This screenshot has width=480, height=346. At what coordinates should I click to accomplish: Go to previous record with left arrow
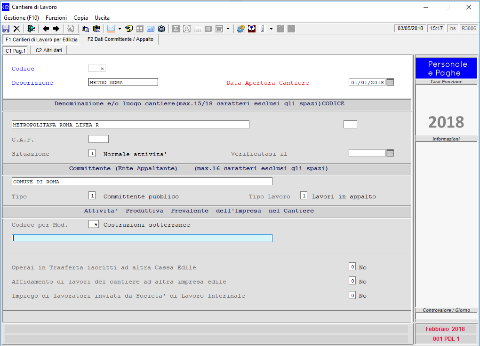46,29
